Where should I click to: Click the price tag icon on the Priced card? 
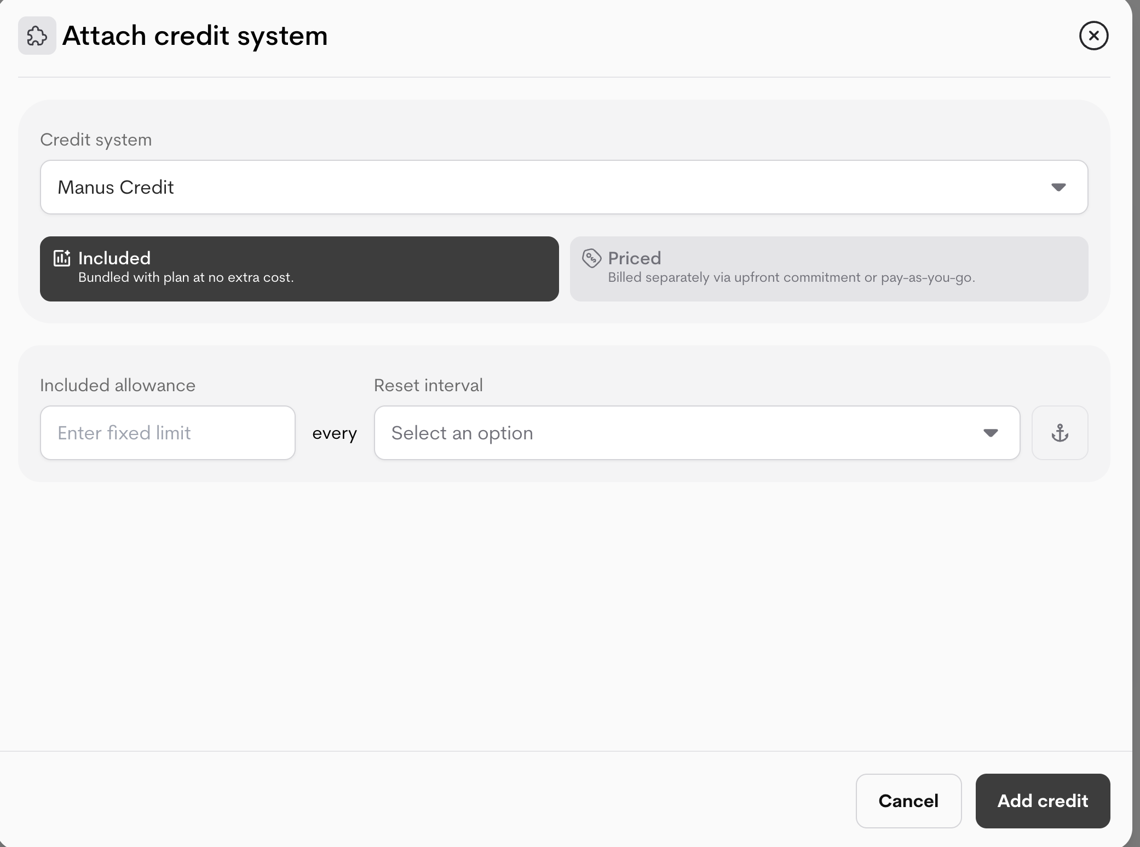point(592,258)
